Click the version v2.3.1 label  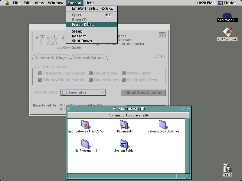pyautogui.click(x=160, y=57)
